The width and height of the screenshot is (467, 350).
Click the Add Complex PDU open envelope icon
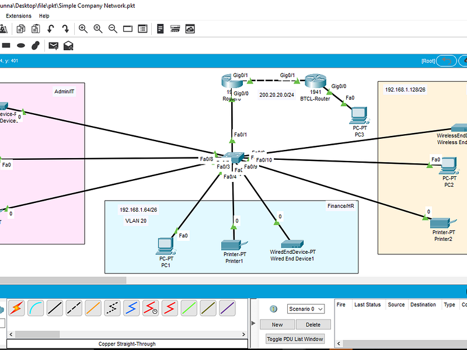tap(68, 45)
